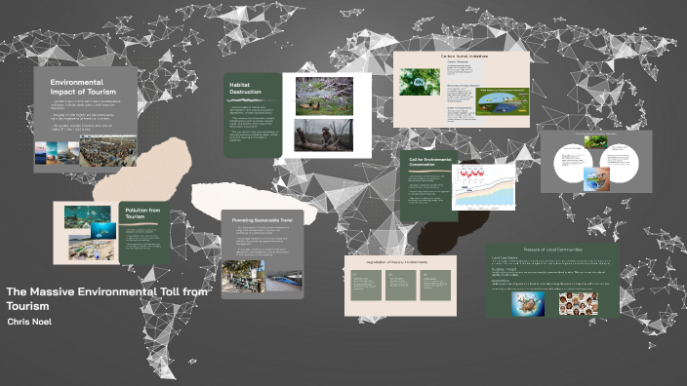Screen dimensions: 687x386
Task: Click the sea turtle photo
Action: coord(103,231)
